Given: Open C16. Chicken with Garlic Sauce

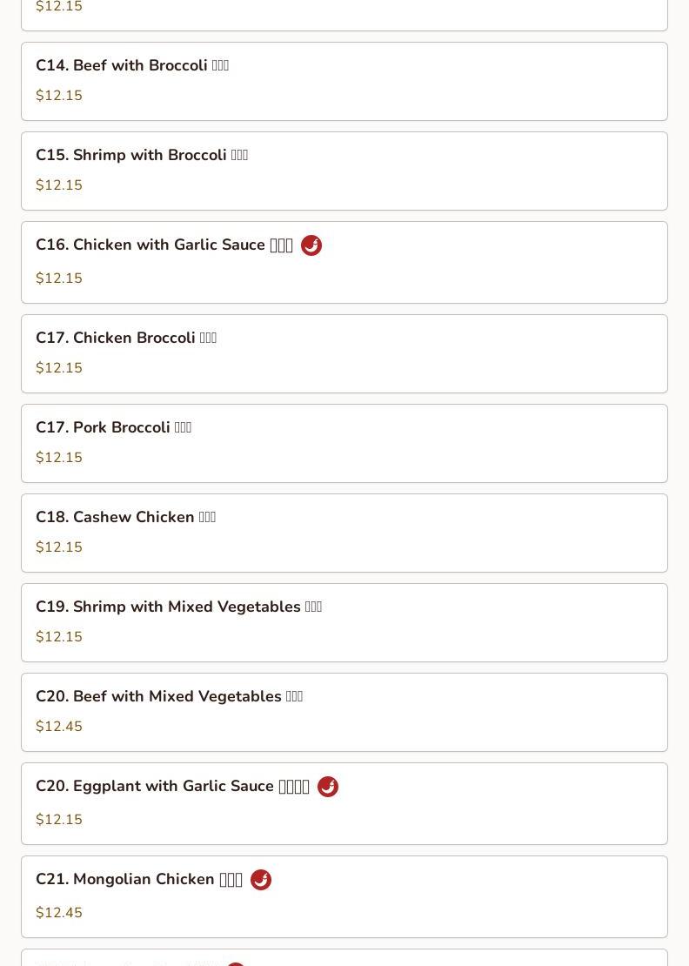Looking at the screenshot, I should [x=164, y=245].
